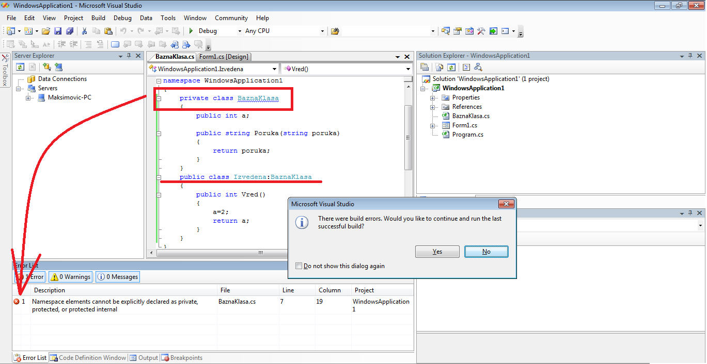This screenshot has height=364, width=707.
Task: Click the green Start Debugging arrow
Action: point(191,31)
